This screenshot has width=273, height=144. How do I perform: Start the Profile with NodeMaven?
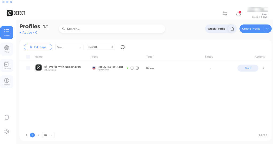pos(248,68)
